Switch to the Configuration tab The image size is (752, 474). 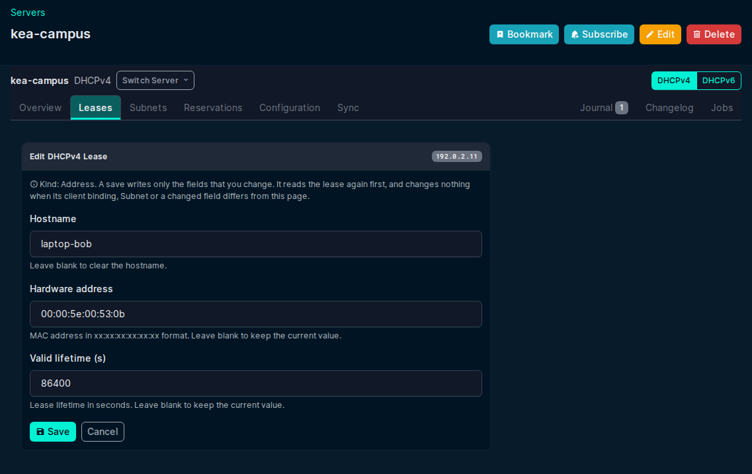290,108
